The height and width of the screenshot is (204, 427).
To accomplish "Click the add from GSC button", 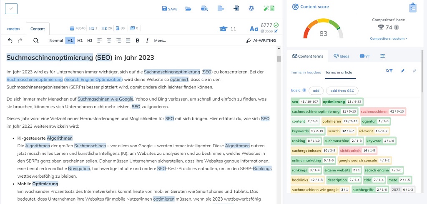I will [x=342, y=91].
